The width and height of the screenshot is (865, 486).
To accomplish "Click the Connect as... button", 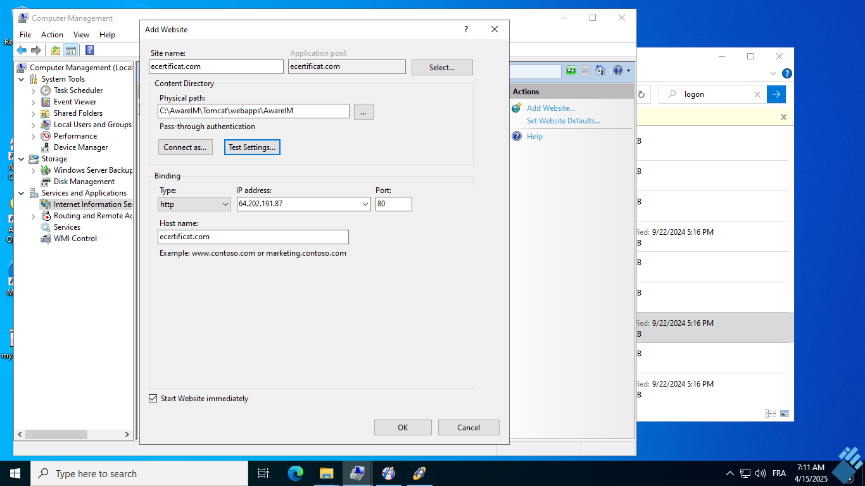I will (x=185, y=147).
